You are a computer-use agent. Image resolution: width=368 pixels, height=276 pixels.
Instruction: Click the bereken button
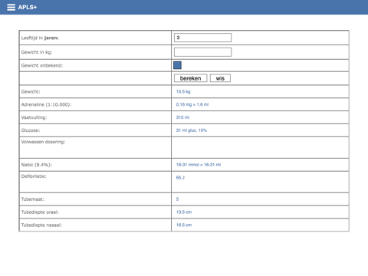pos(190,78)
